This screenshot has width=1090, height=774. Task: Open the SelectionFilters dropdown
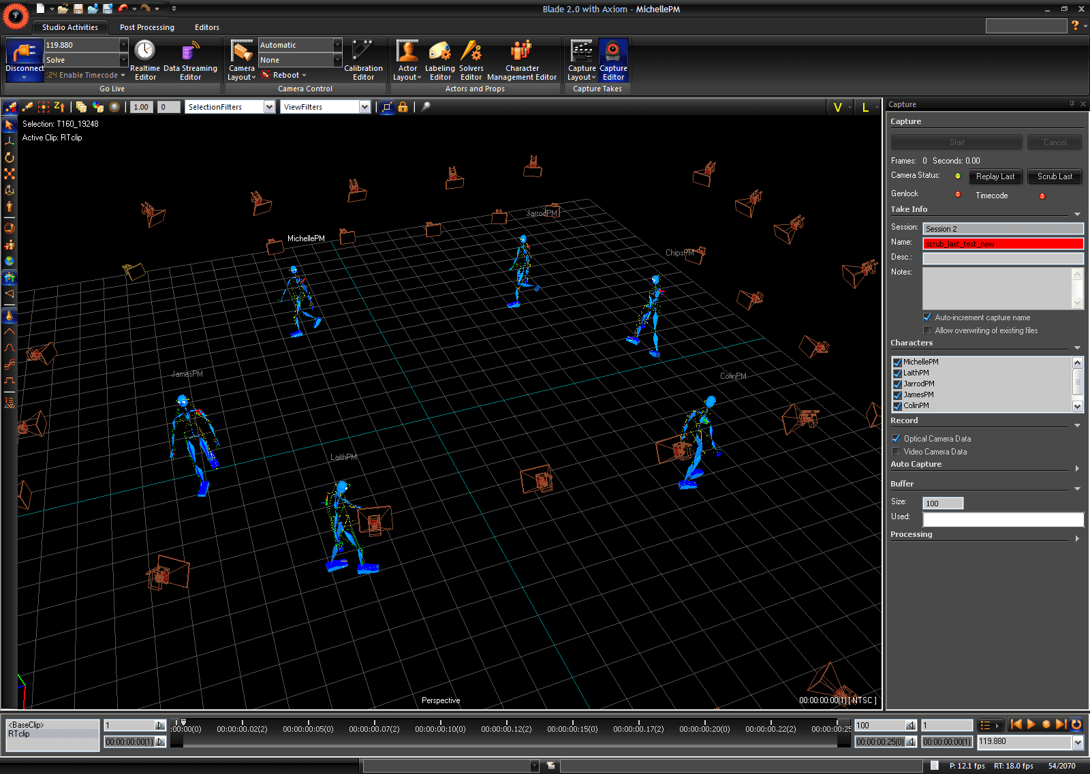coord(270,107)
